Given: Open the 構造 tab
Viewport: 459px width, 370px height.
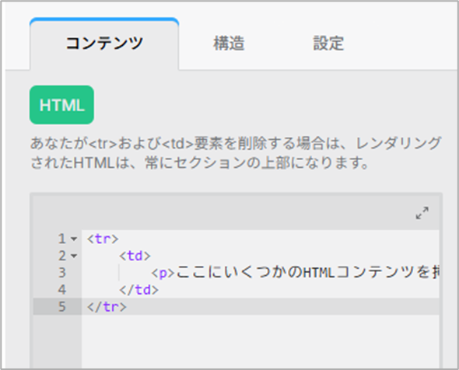Looking at the screenshot, I should click(x=229, y=44).
